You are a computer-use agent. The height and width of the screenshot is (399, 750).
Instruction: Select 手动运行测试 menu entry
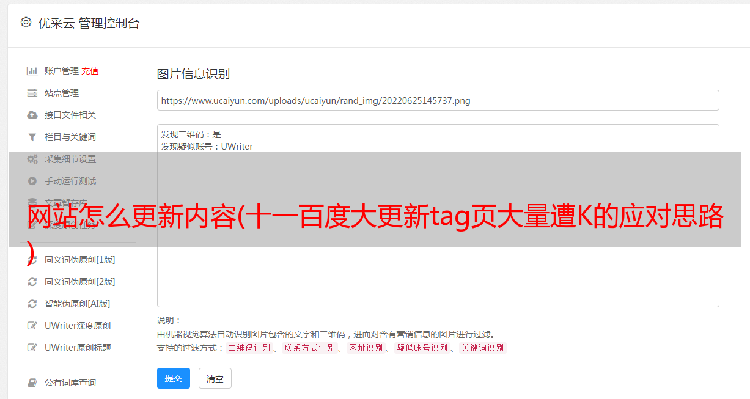tap(70, 181)
